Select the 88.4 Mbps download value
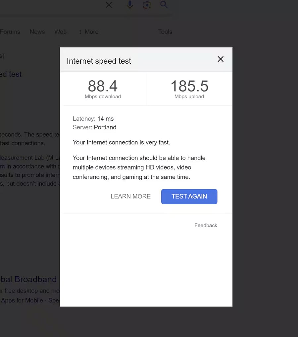 103,86
